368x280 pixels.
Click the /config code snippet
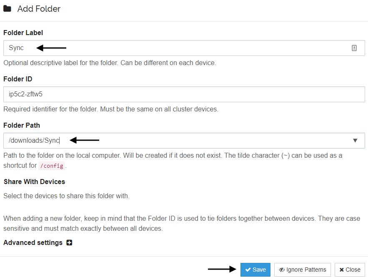(x=52, y=166)
